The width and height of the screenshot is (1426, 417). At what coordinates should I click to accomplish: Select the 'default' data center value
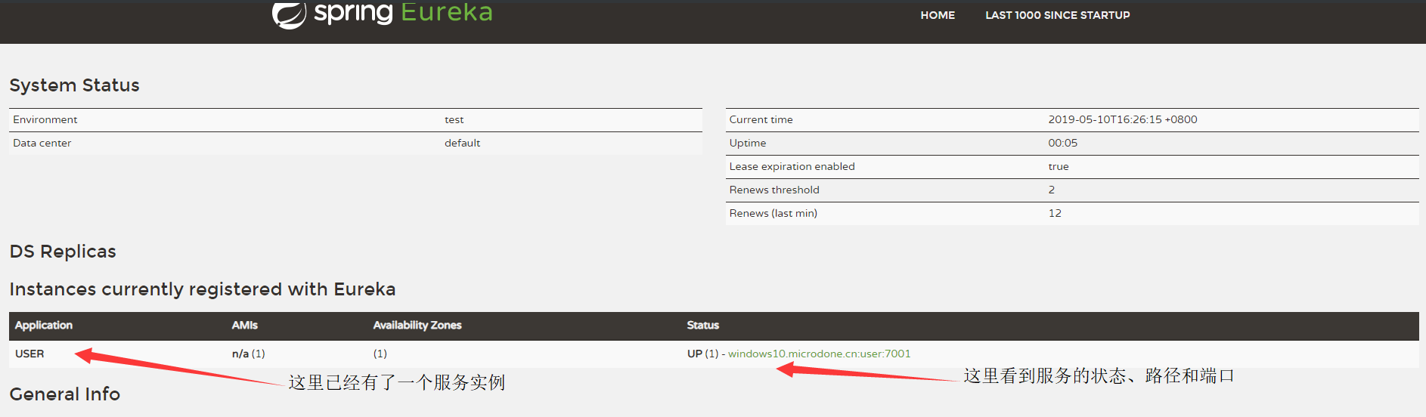point(462,143)
